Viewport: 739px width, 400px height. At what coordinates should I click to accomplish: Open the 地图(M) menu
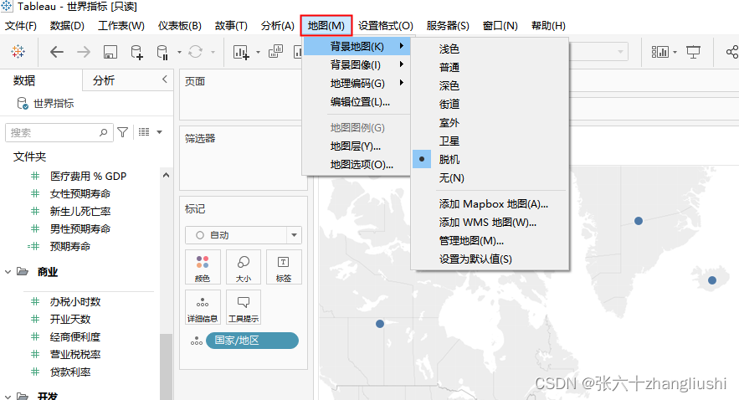click(x=326, y=25)
